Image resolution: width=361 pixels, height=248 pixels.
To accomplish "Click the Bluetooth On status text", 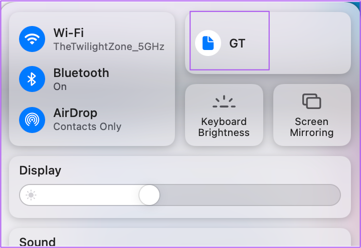I will 60,87.
